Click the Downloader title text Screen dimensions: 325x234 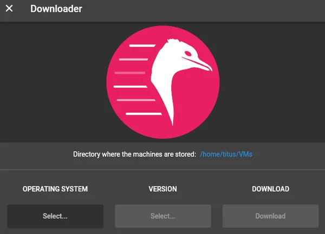click(x=56, y=9)
